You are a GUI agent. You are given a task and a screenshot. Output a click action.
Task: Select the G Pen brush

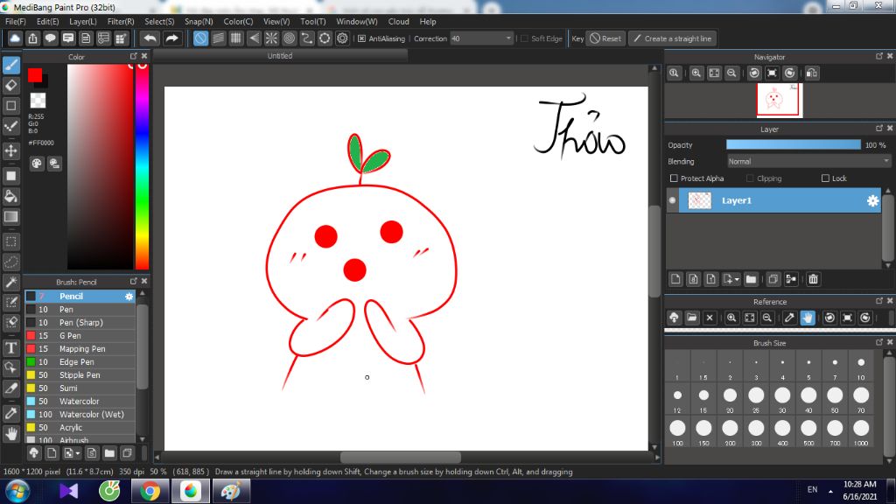coord(80,335)
